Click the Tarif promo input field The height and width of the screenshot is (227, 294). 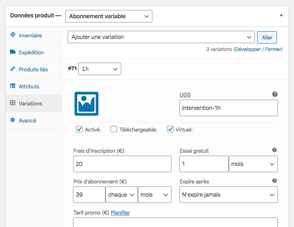click(x=175, y=222)
